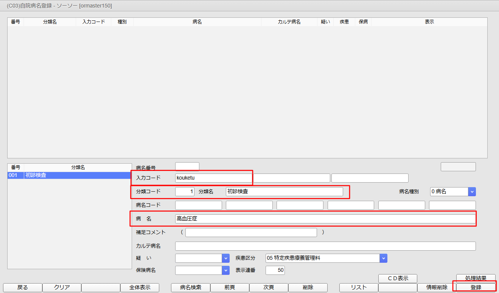499x293 pixels.
Task: Expand the 疑い dropdown
Action: point(226,258)
